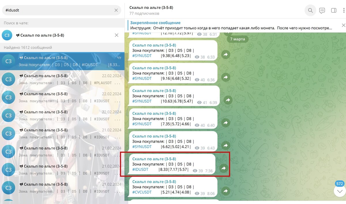
Task: Open search in chat magnifier icon
Action: click(310, 11)
